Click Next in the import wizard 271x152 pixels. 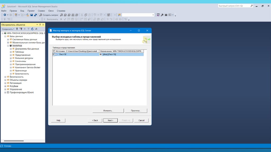tap(110, 120)
